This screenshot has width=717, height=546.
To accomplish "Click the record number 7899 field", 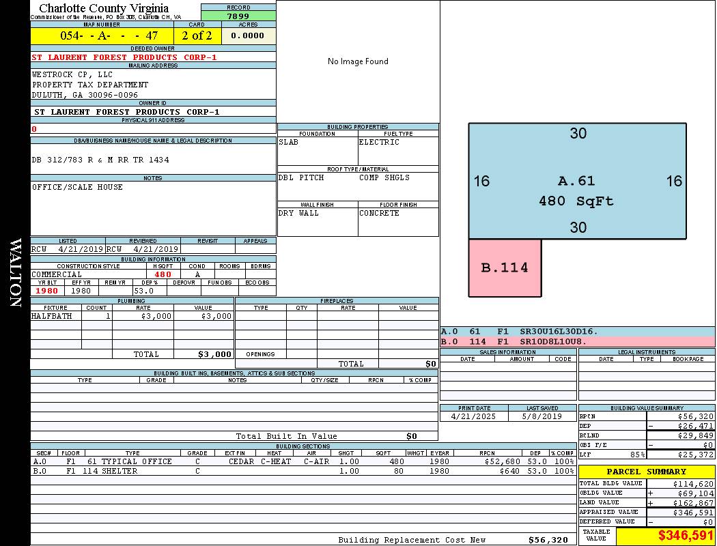I will point(238,16).
